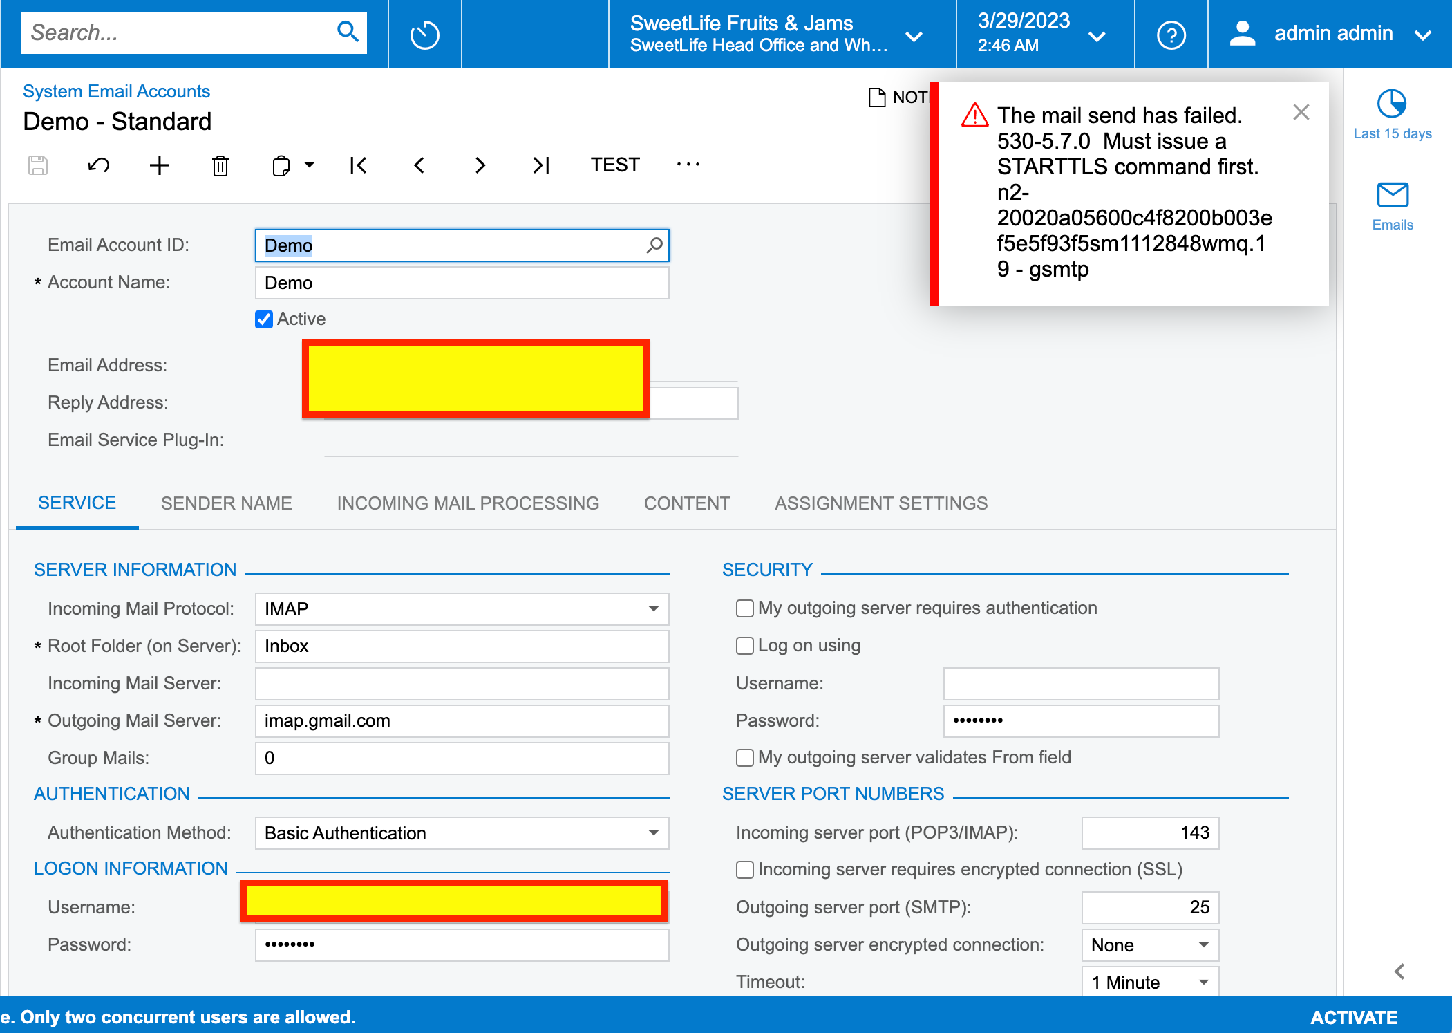This screenshot has height=1033, width=1452.
Task: Click the Root Folder Inbox field
Action: coord(462,646)
